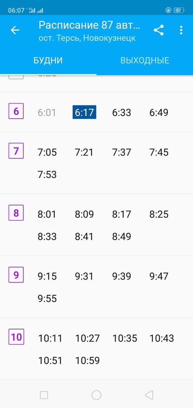Share the bus 87 schedule

(x=159, y=30)
